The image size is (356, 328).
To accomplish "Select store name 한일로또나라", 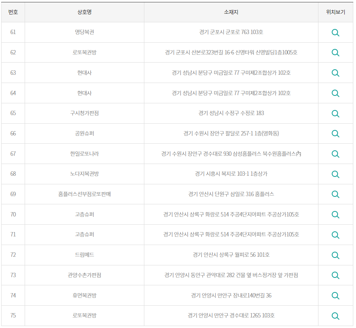I will (85, 154).
